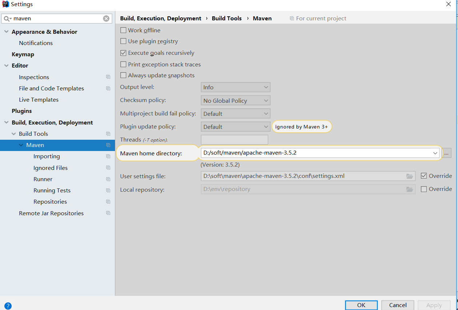The height and width of the screenshot is (310, 458).
Task: Click the Apply button
Action: point(434,305)
